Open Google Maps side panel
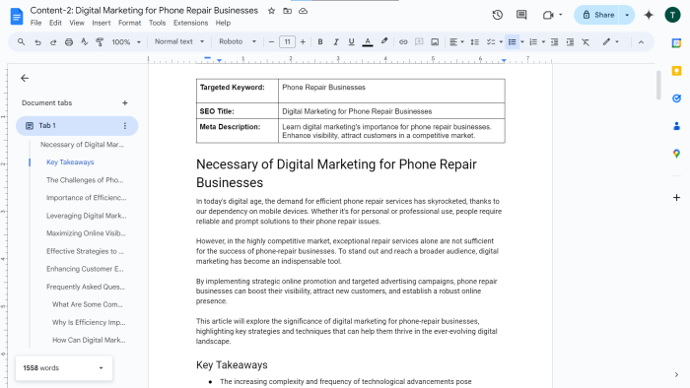The image size is (690, 388). point(676,154)
